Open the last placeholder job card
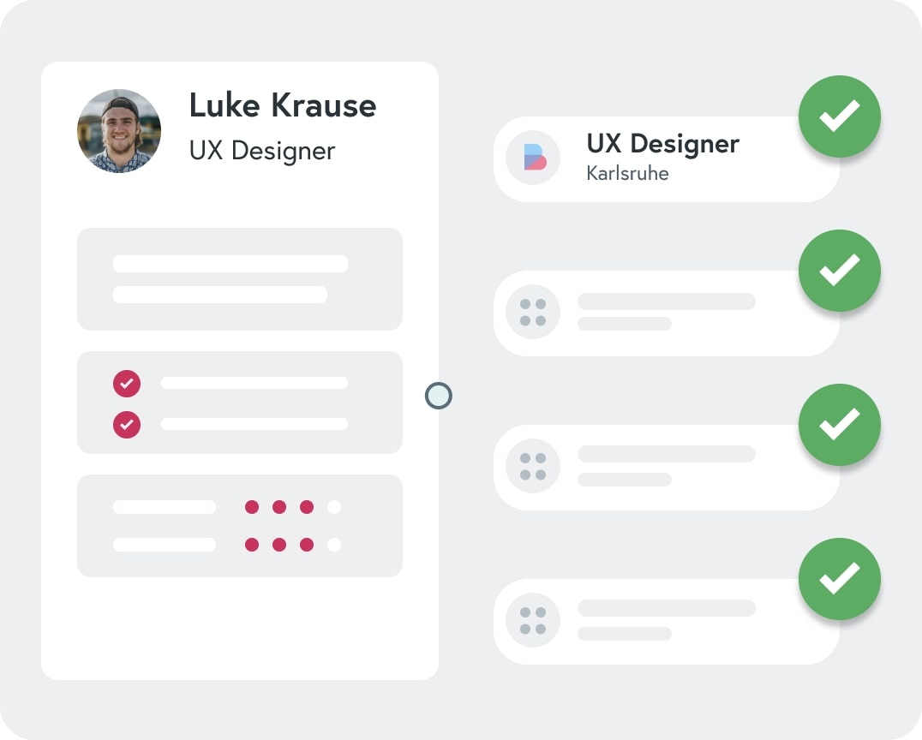922x740 pixels. pos(666,621)
